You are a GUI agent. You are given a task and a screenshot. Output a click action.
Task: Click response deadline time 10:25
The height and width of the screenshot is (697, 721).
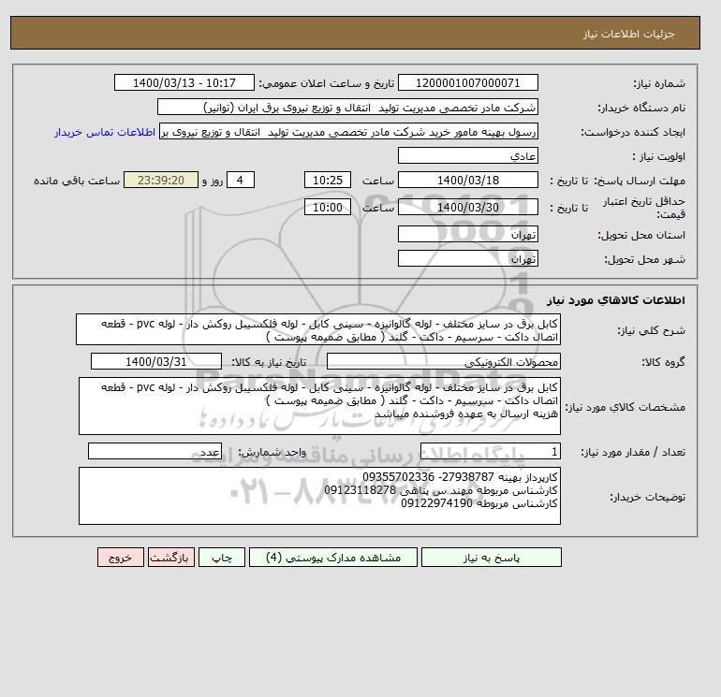click(x=328, y=181)
